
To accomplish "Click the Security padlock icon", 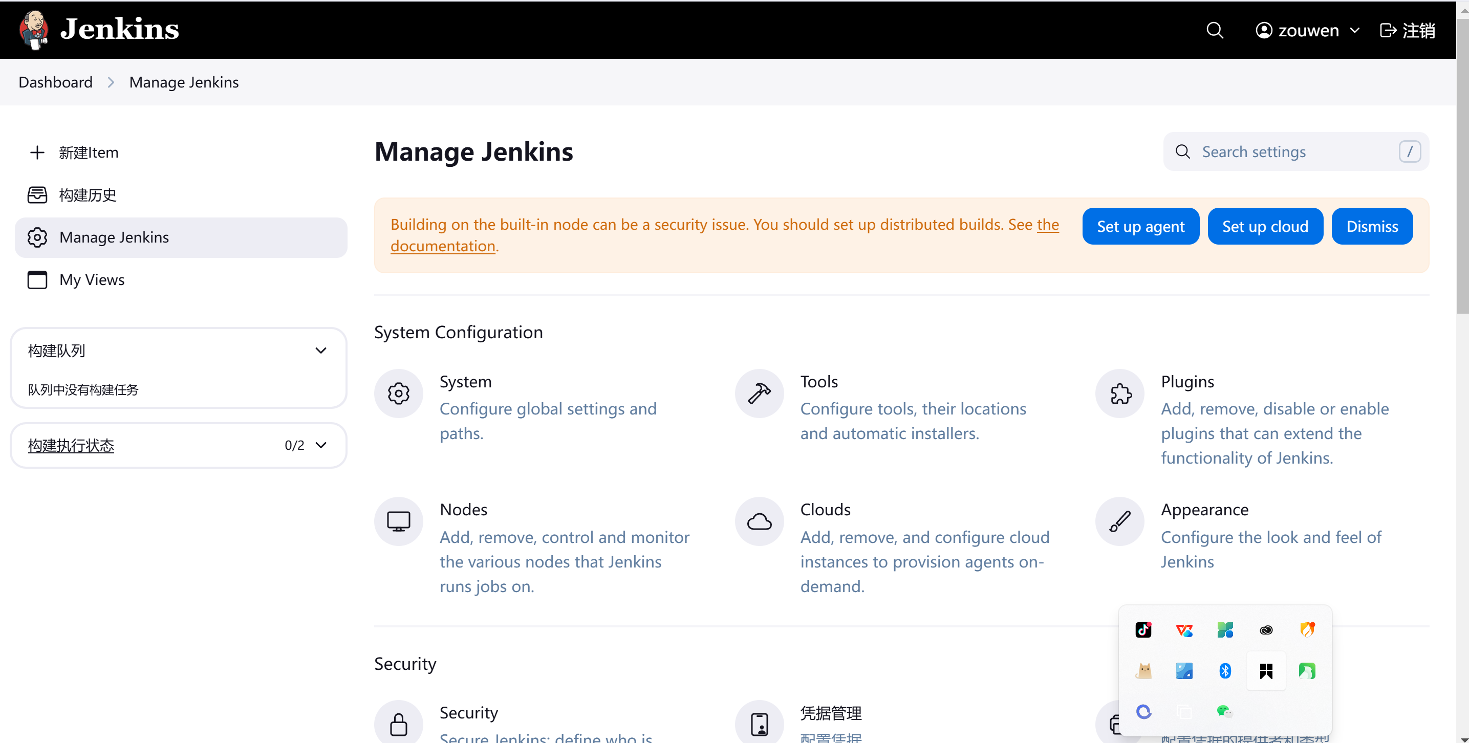I will [399, 724].
